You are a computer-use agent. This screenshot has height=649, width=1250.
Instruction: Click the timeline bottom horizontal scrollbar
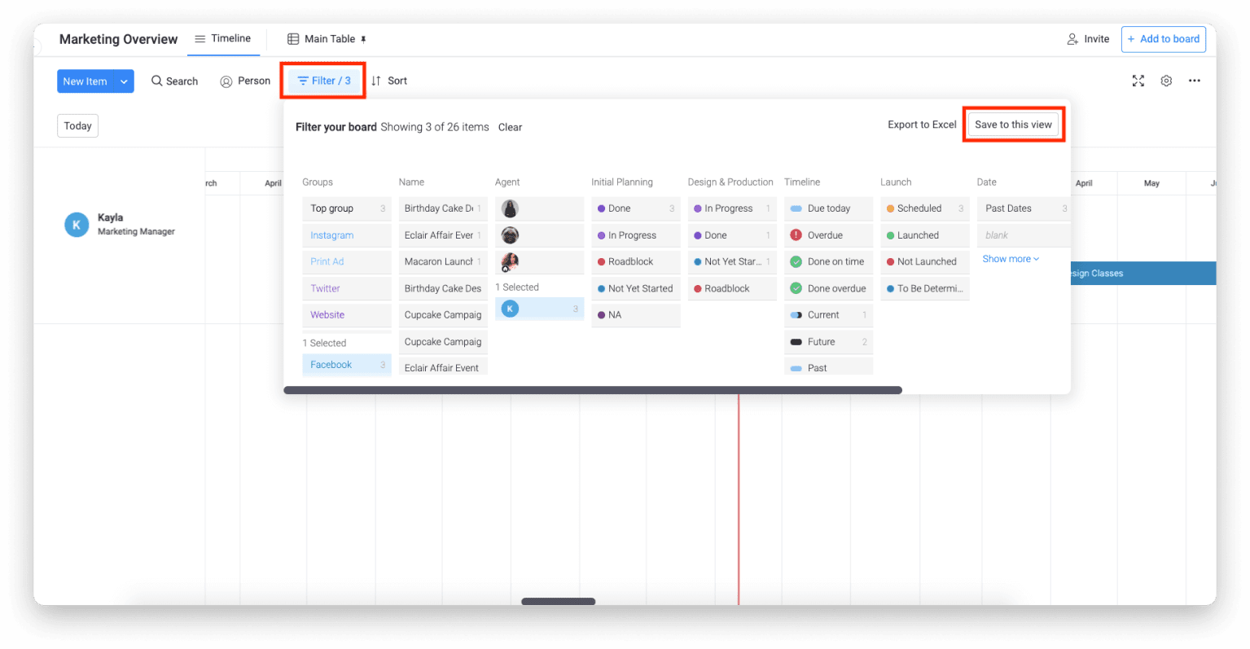coord(559,602)
